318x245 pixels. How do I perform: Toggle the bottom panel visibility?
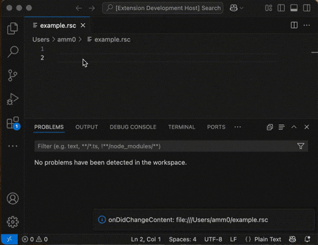(293, 8)
